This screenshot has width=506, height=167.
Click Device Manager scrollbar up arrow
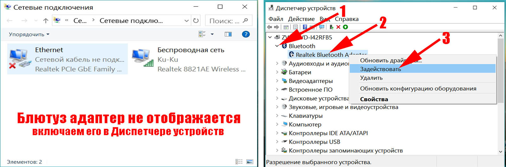pos(501,36)
